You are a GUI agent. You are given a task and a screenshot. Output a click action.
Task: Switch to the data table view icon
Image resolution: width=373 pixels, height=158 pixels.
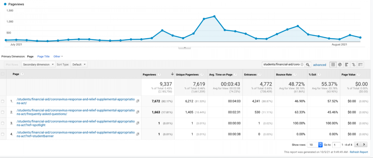point(333,64)
